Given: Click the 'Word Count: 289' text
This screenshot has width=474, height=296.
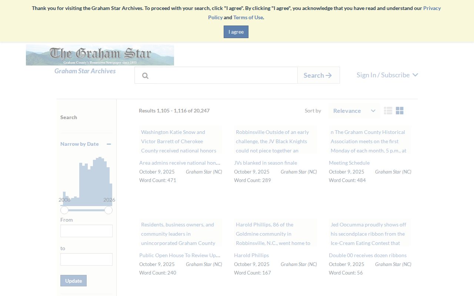Looking at the screenshot, I should [x=253, y=180].
